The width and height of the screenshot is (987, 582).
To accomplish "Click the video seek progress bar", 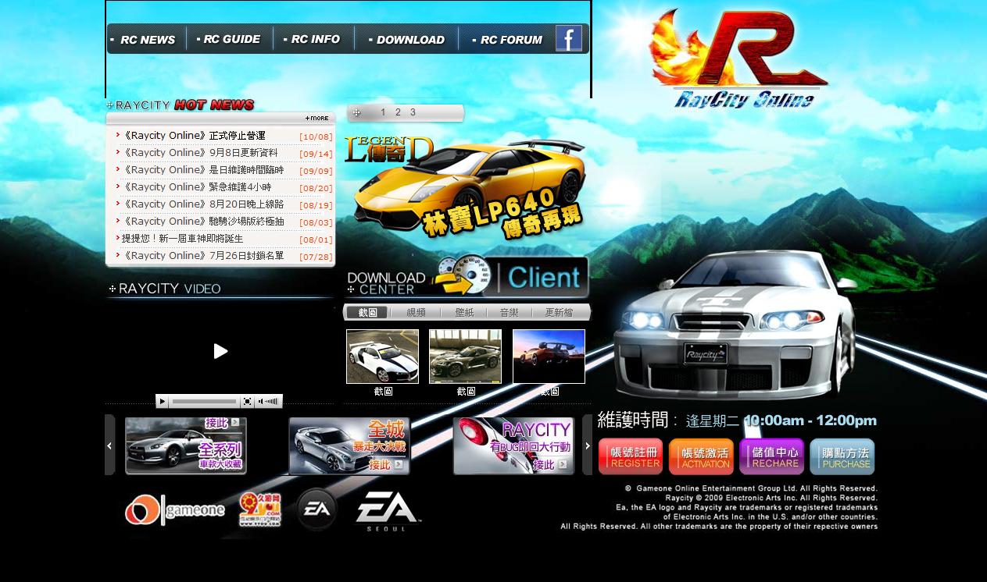I will (x=205, y=401).
